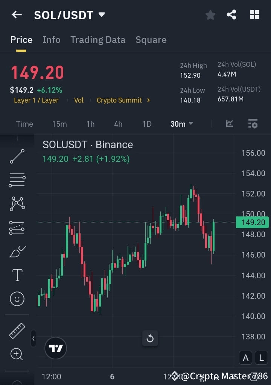Favorite SOL/USDT with the star toggle

point(210,15)
